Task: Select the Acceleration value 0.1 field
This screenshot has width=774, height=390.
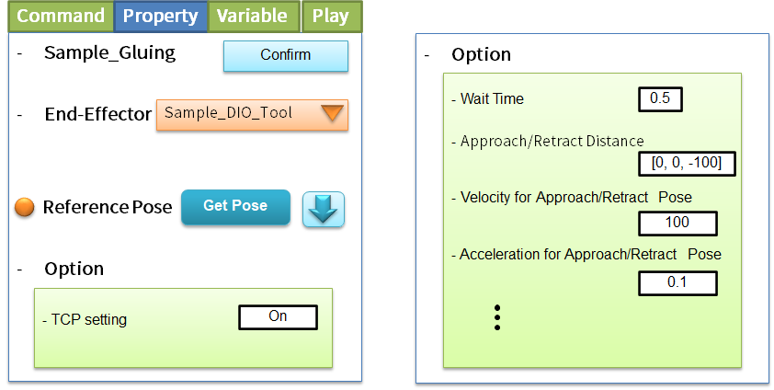Action: pos(677,282)
